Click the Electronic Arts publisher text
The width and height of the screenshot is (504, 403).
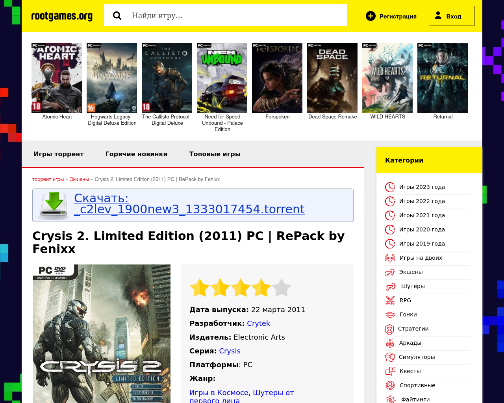click(259, 337)
